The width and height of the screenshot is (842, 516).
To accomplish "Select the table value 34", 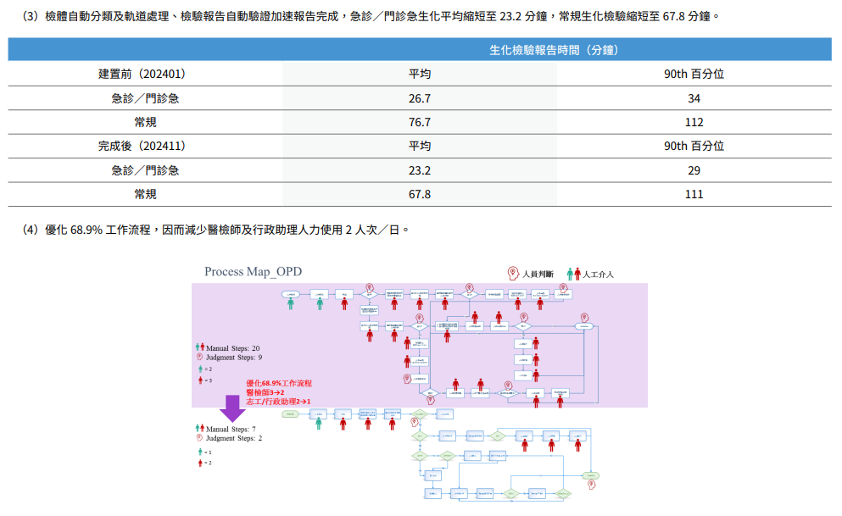I will (x=694, y=98).
